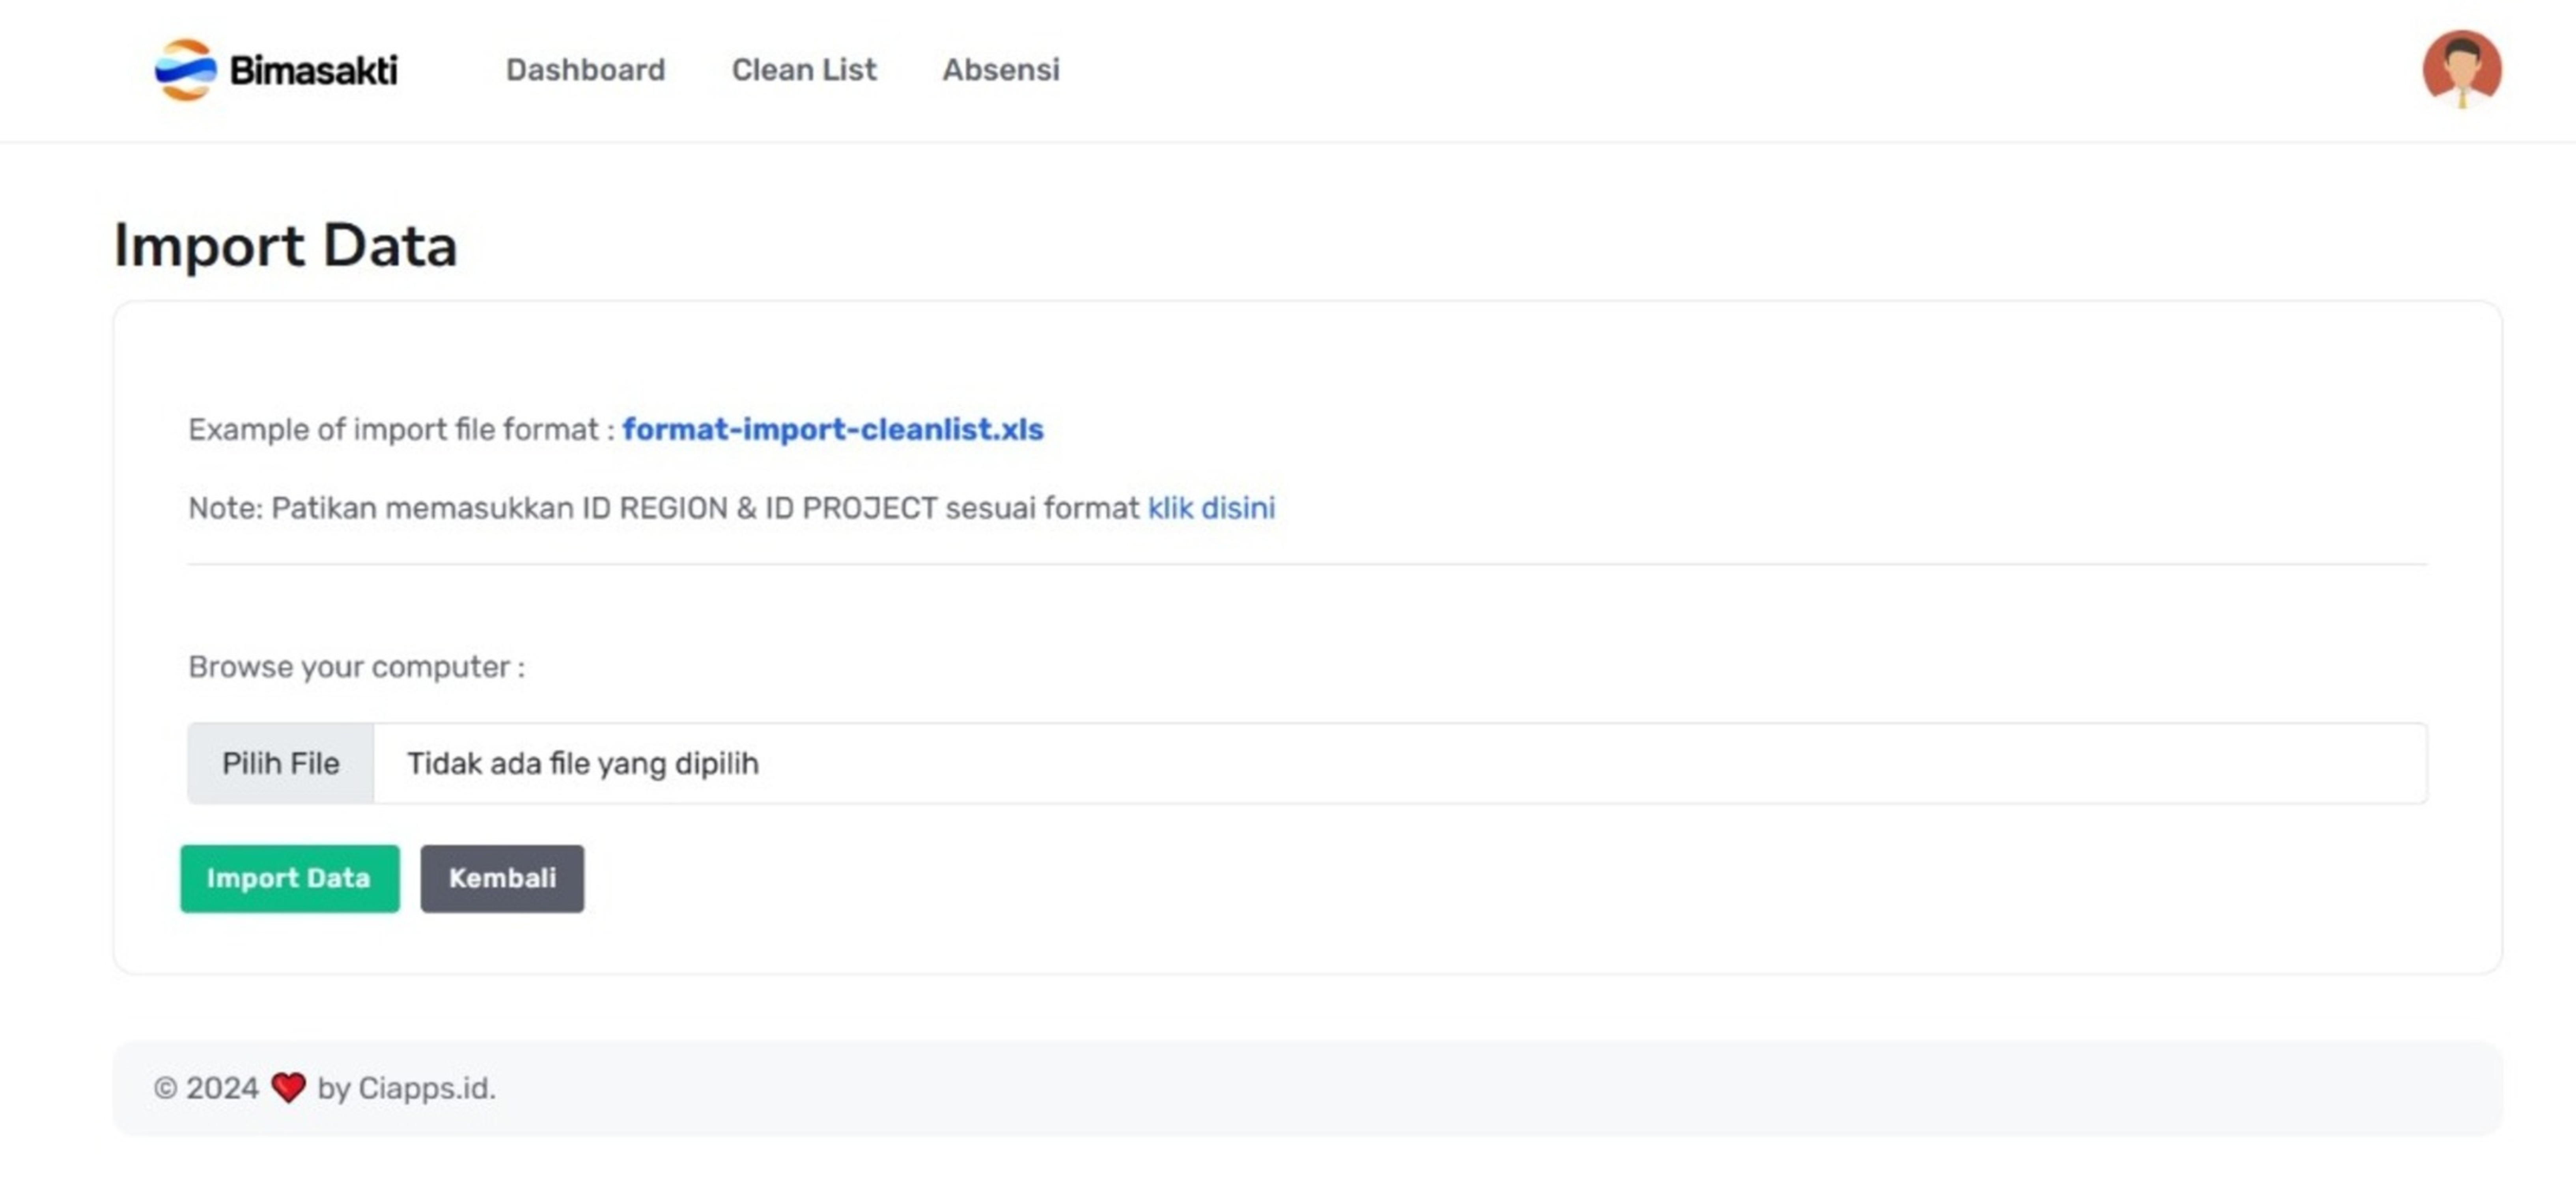
Task: Open the Absensi navigation item
Action: (1000, 70)
